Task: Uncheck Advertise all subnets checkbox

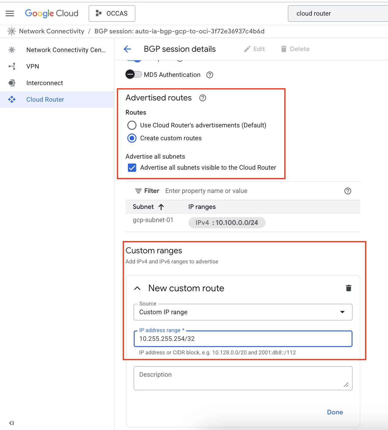Action: coord(132,168)
